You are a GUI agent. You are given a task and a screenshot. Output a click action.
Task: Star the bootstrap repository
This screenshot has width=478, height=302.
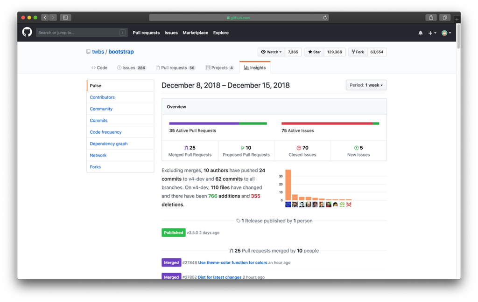[x=314, y=52]
